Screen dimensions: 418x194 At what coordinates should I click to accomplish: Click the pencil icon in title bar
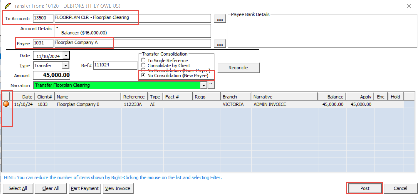[x=7, y=6]
